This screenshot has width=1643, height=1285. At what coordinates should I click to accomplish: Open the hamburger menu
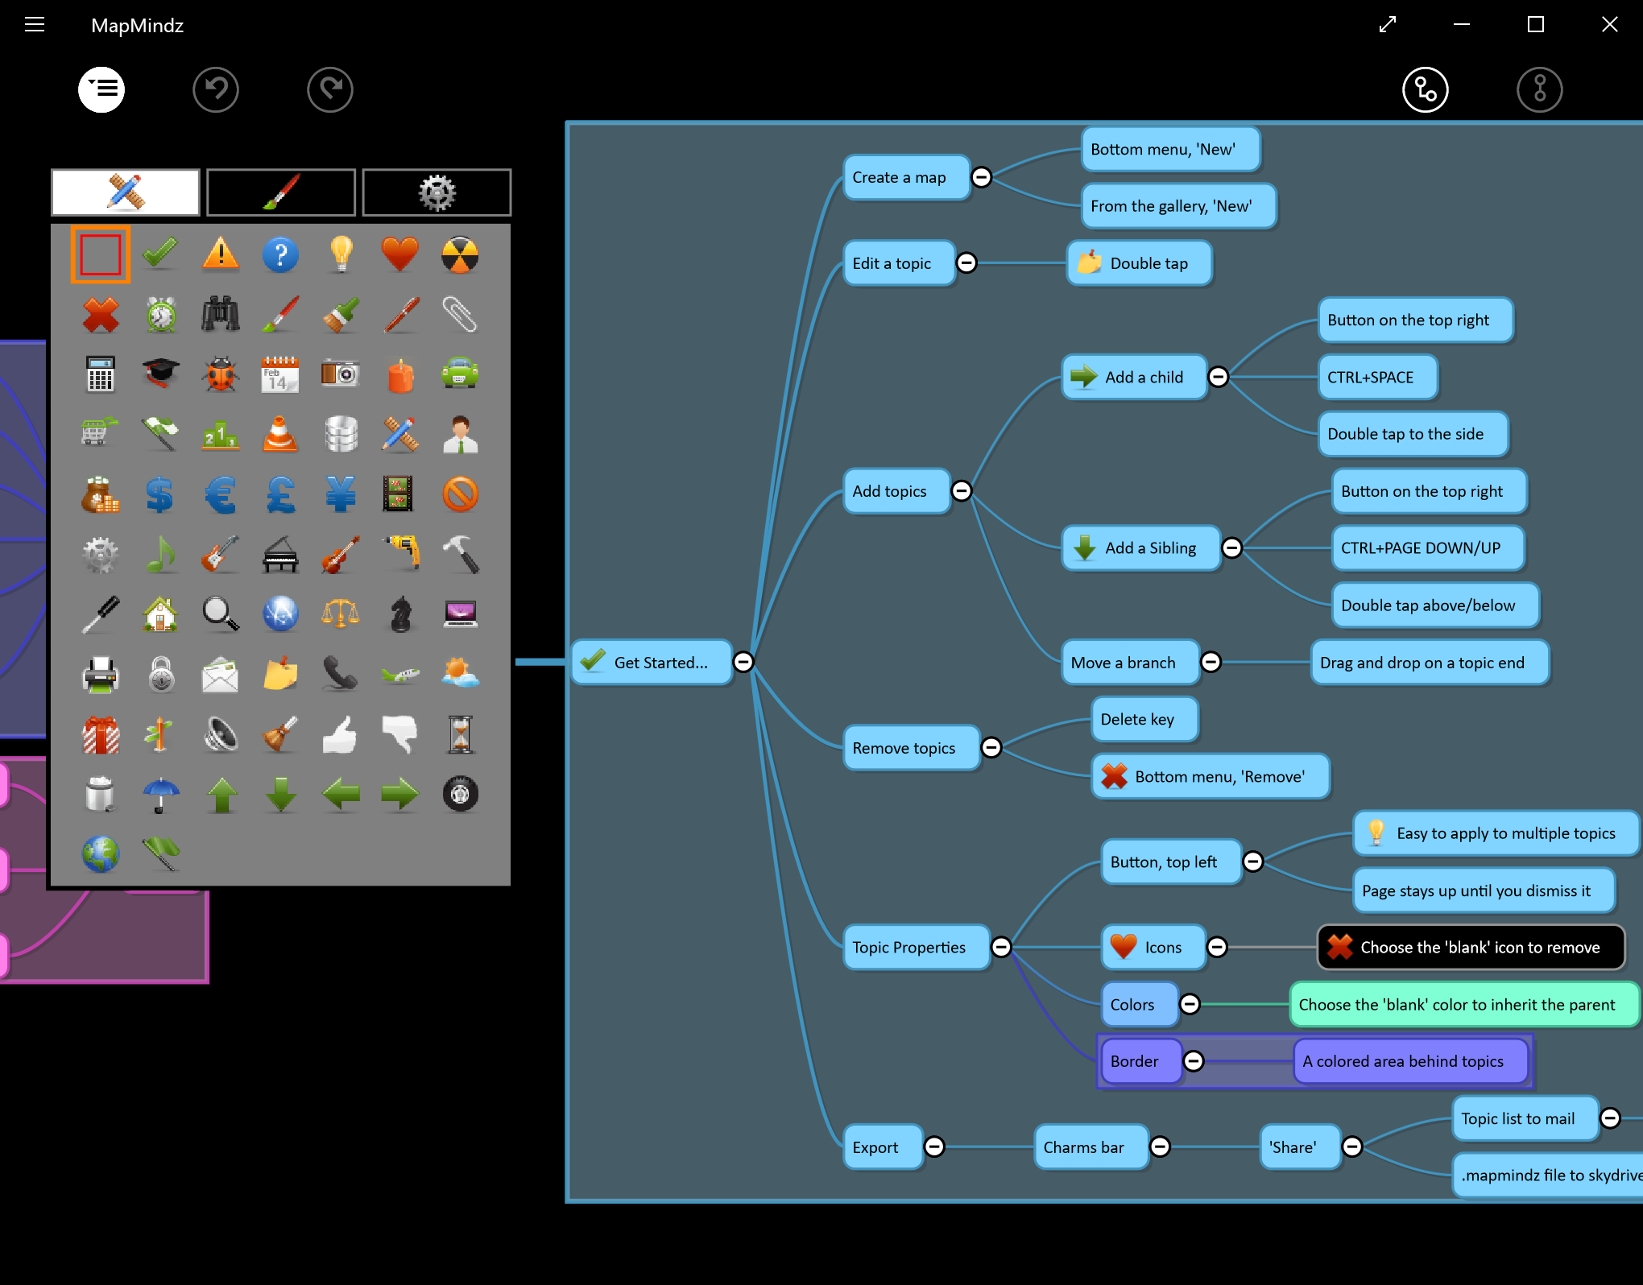[35, 25]
